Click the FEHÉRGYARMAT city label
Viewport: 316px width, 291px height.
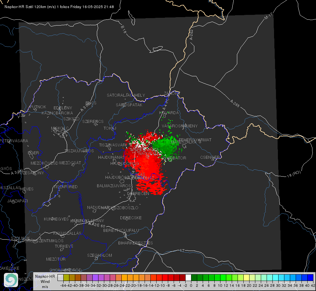(x=195, y=140)
